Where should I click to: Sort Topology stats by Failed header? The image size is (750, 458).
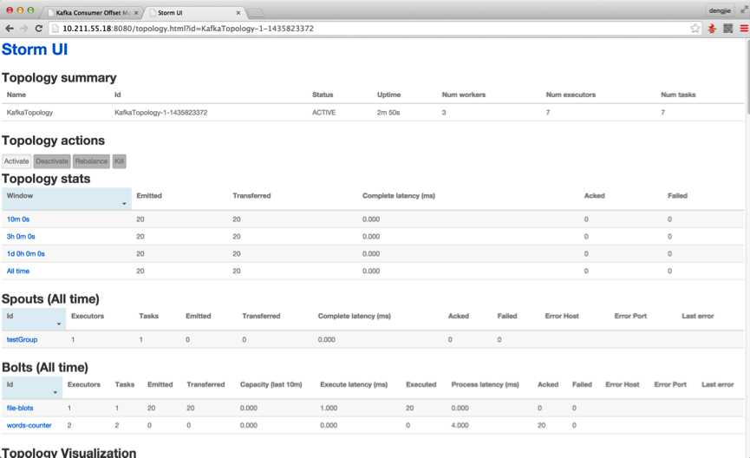[677, 196]
